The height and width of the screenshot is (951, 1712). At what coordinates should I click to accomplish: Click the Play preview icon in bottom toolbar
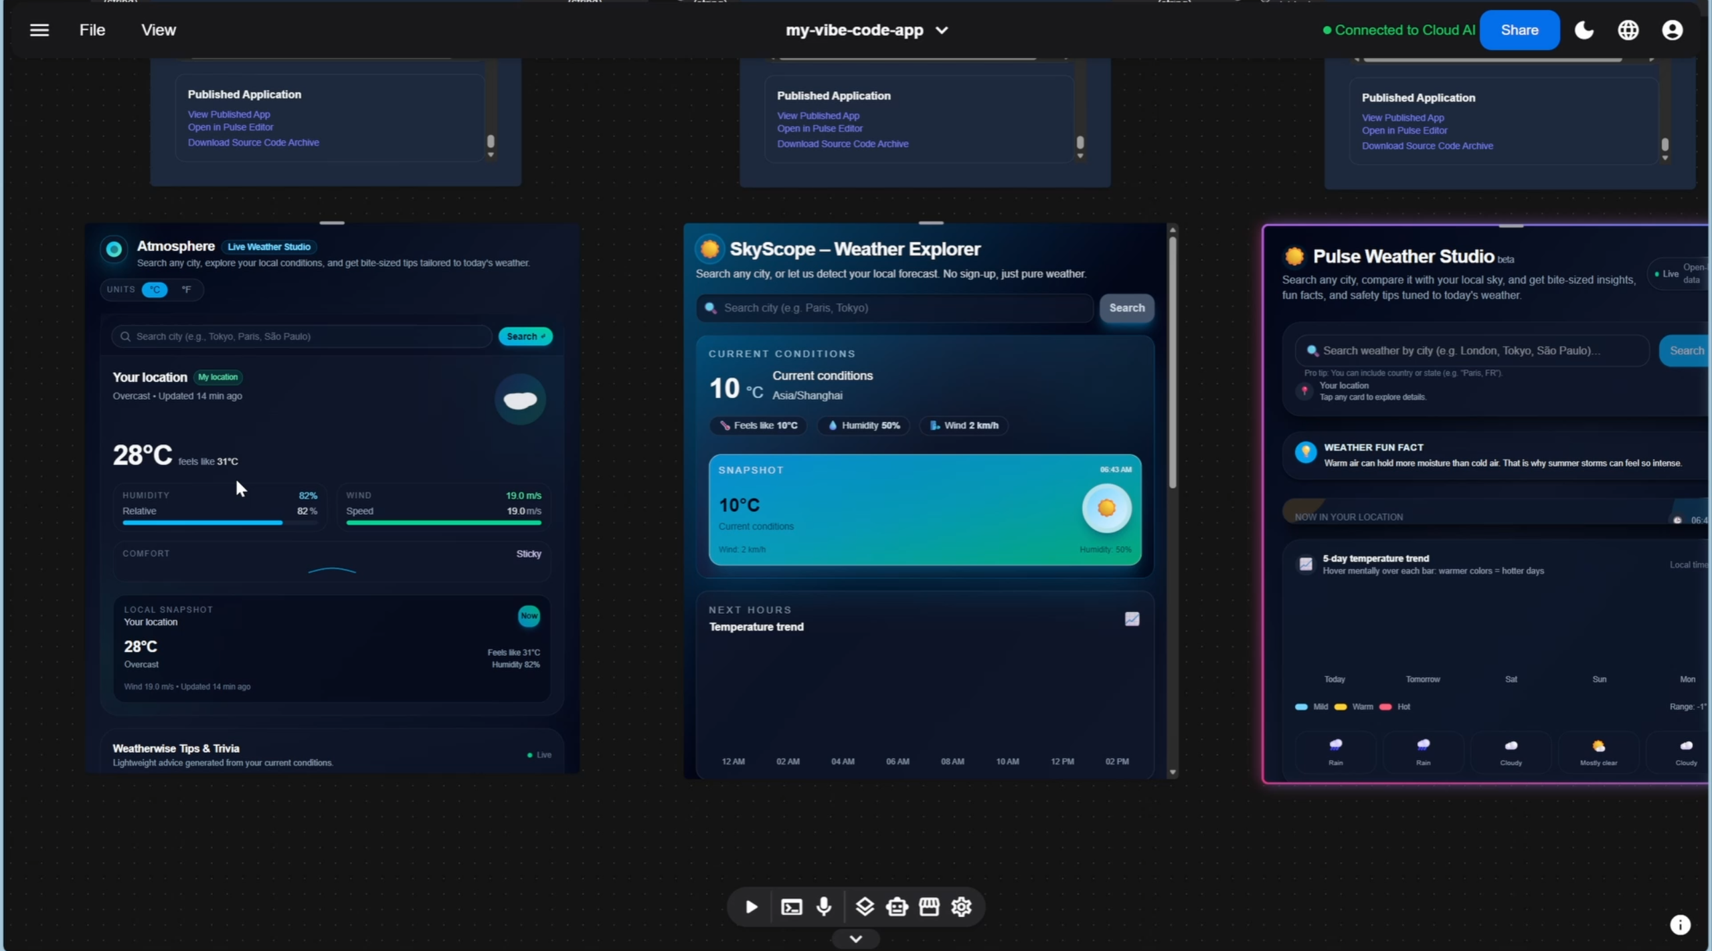(x=750, y=907)
